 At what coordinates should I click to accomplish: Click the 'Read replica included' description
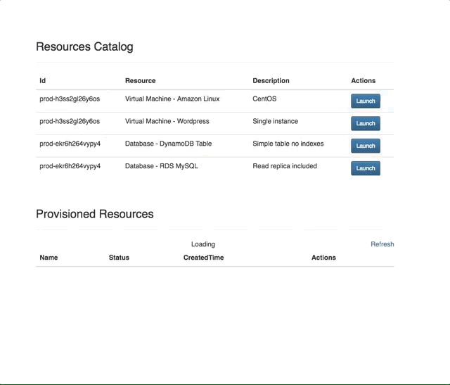285,166
